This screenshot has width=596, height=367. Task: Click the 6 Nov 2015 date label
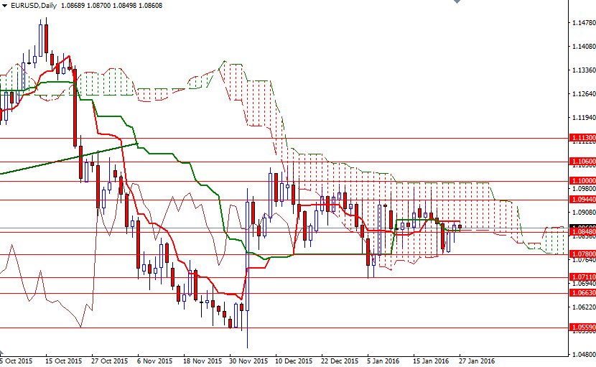coord(154,361)
